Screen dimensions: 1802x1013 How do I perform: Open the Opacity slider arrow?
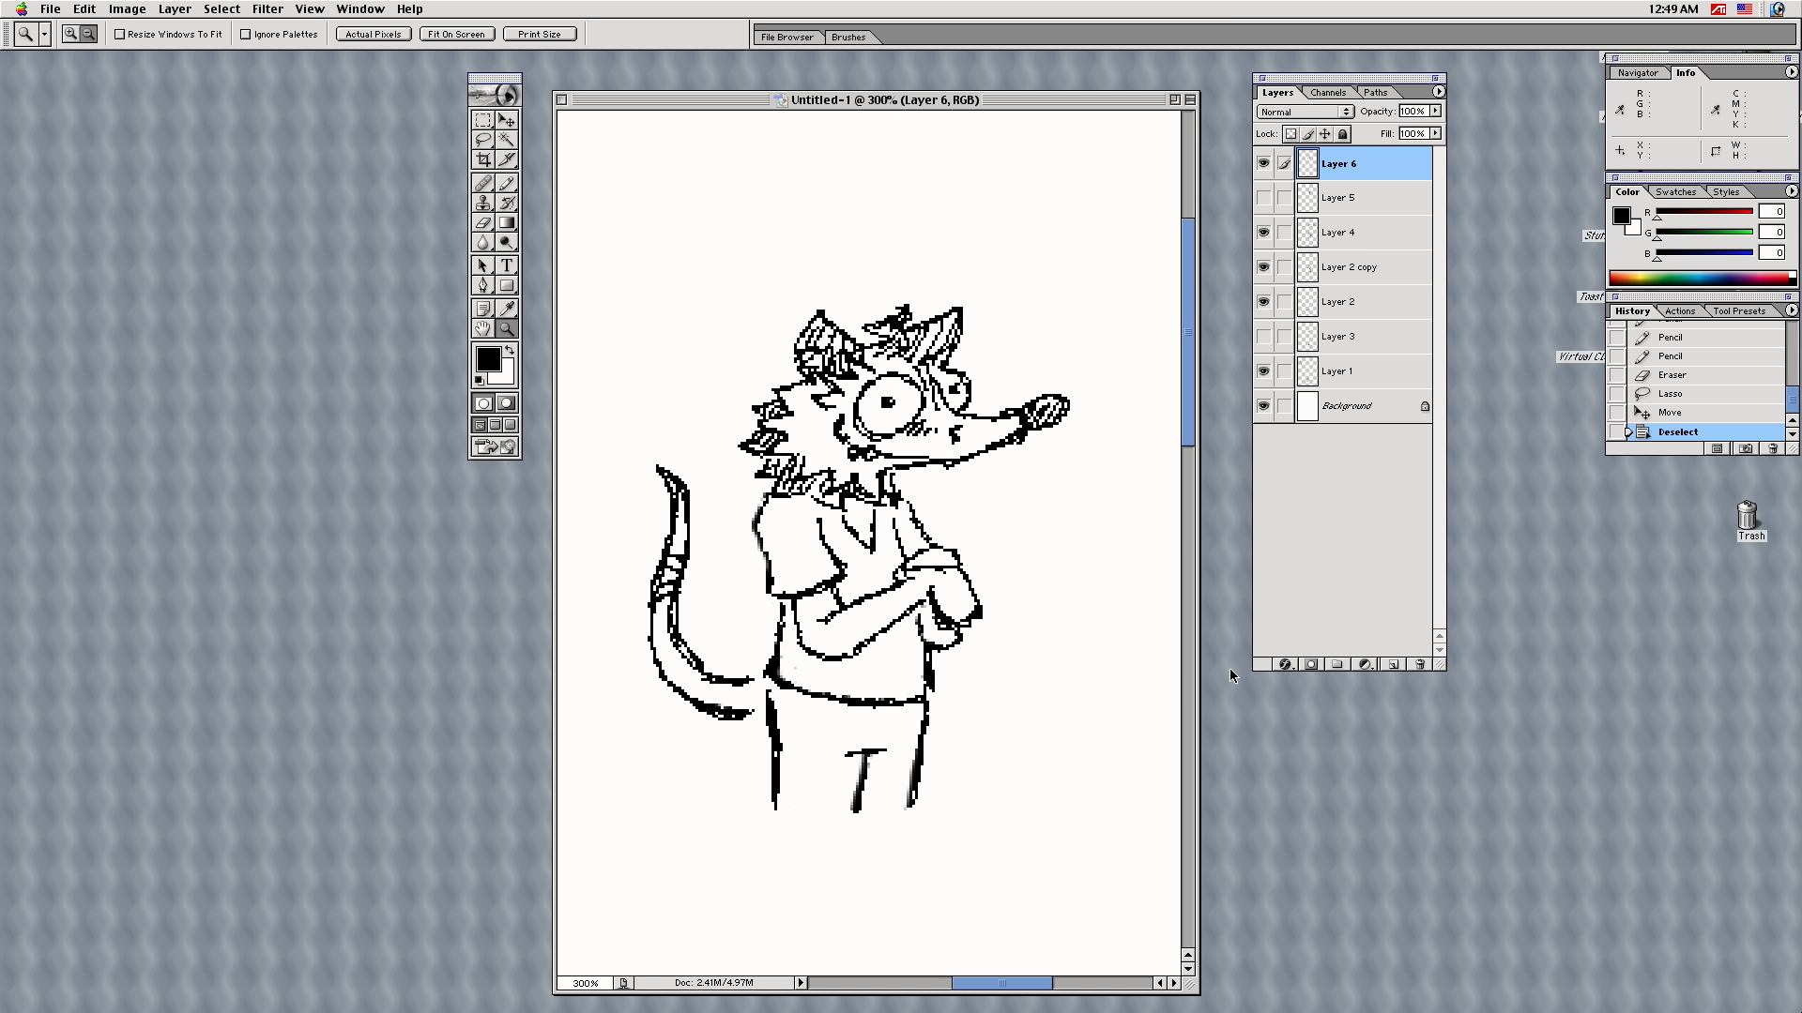[1435, 111]
